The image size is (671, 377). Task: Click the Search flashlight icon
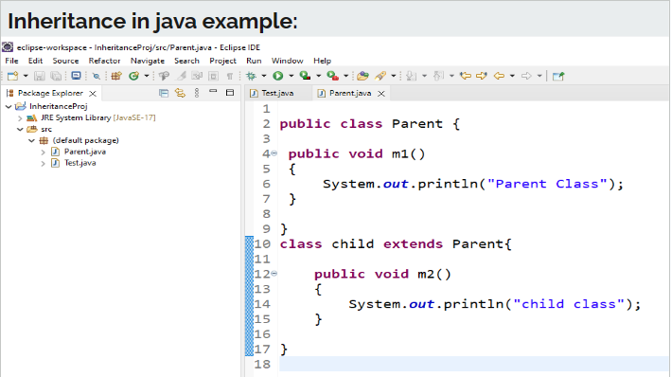click(x=380, y=77)
